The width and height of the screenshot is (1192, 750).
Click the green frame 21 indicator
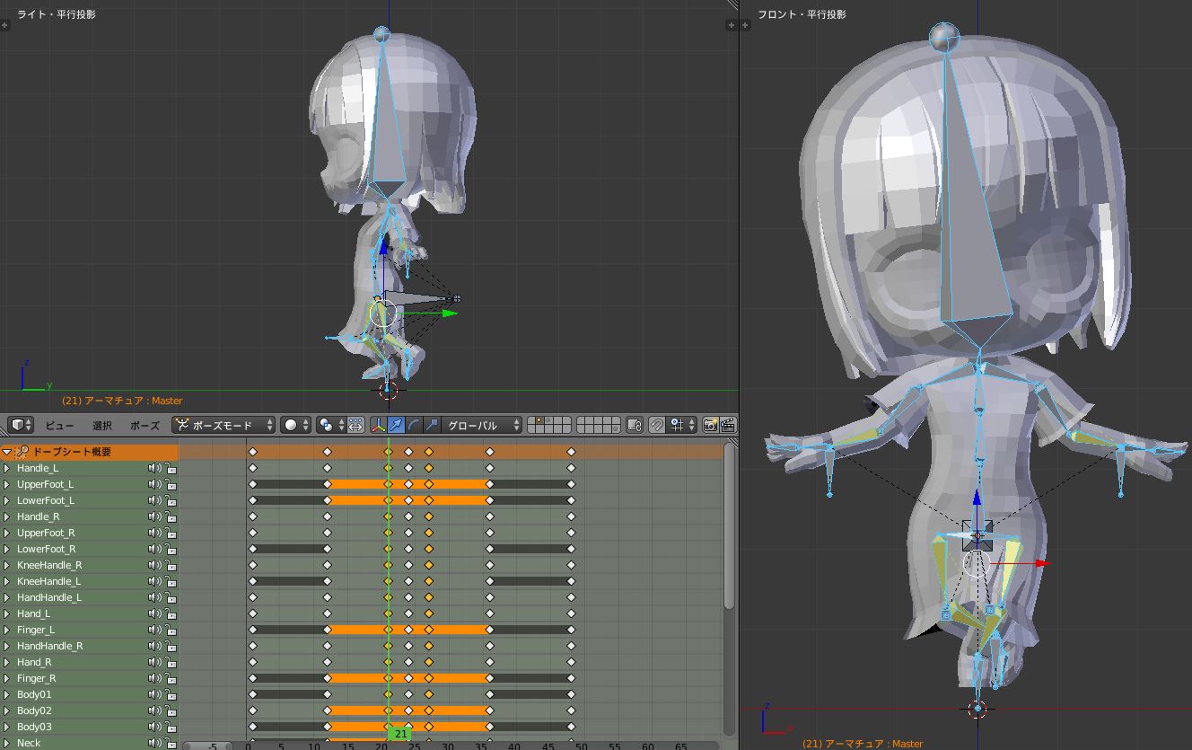pyautogui.click(x=401, y=735)
